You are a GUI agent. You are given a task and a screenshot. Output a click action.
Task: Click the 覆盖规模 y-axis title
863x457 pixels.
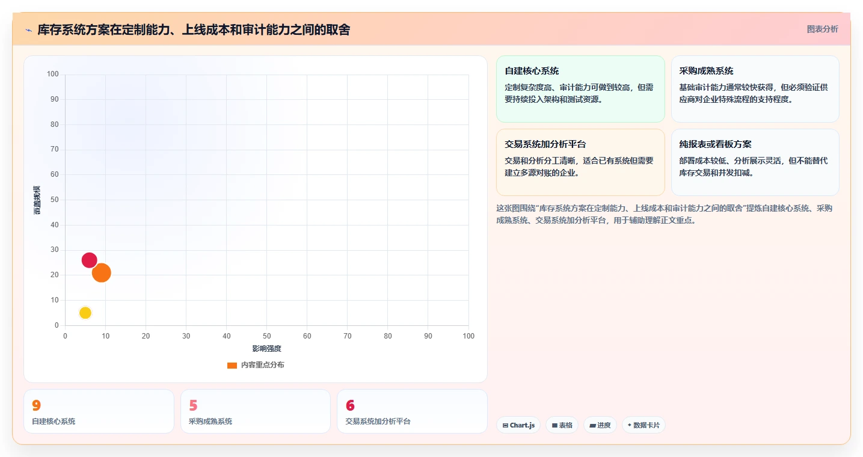point(37,200)
